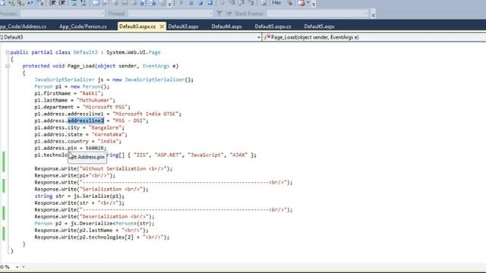Viewport: 486px width, 273px height.
Task: Collapse the Page_Load method outline
Action: (x=8, y=66)
